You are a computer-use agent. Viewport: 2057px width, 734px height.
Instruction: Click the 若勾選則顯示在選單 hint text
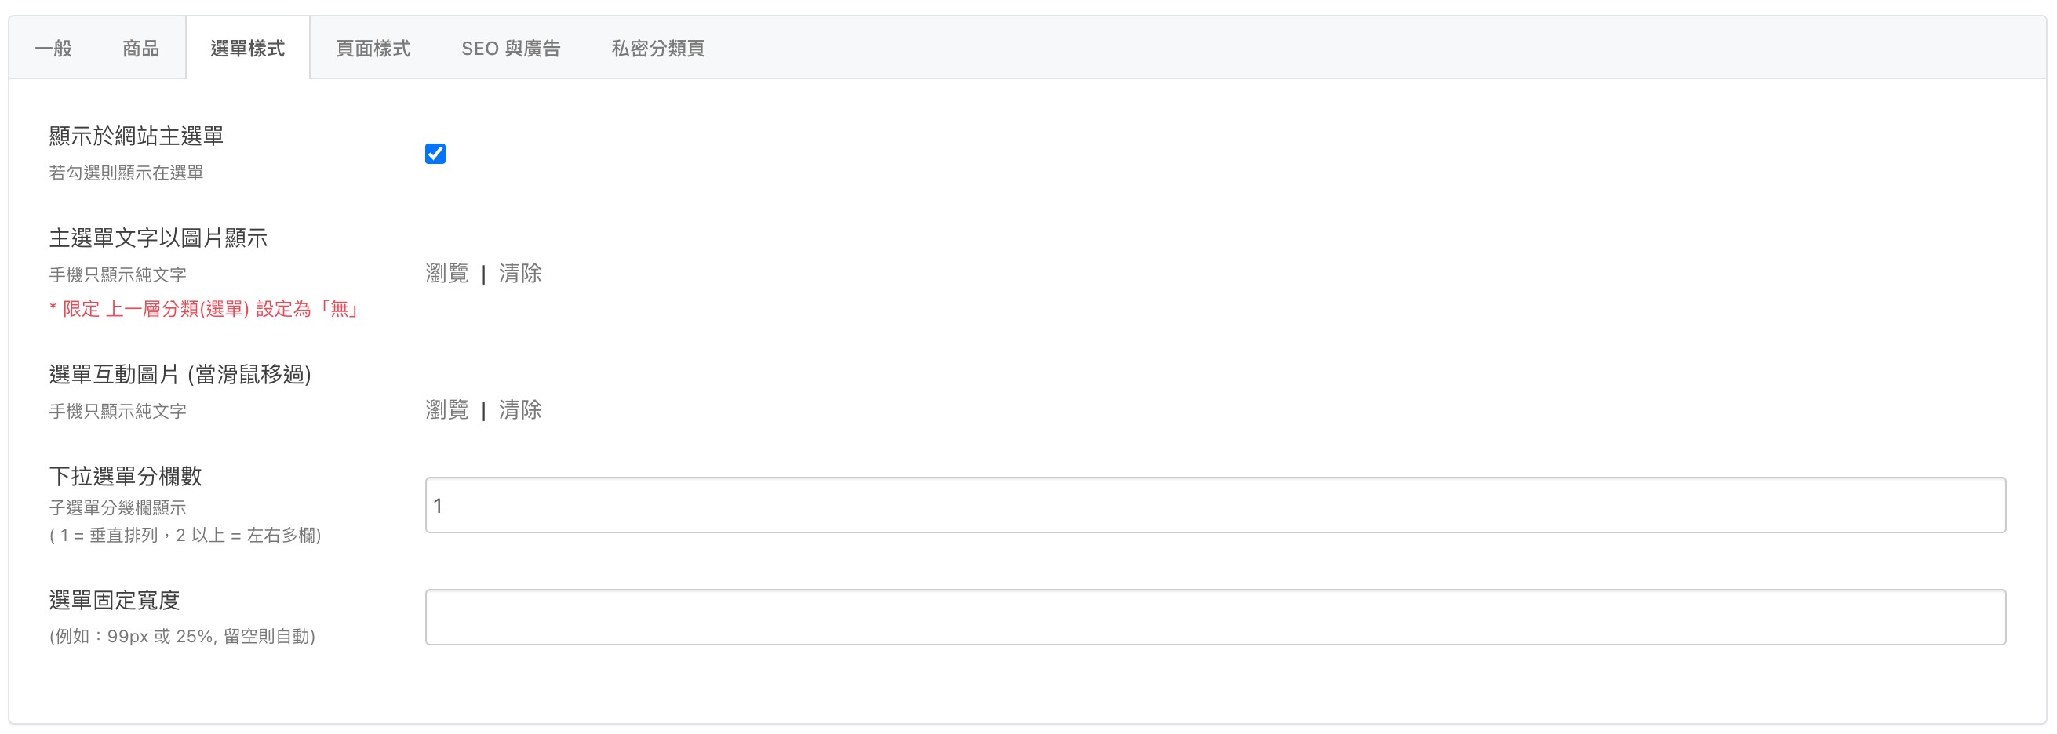click(x=126, y=173)
